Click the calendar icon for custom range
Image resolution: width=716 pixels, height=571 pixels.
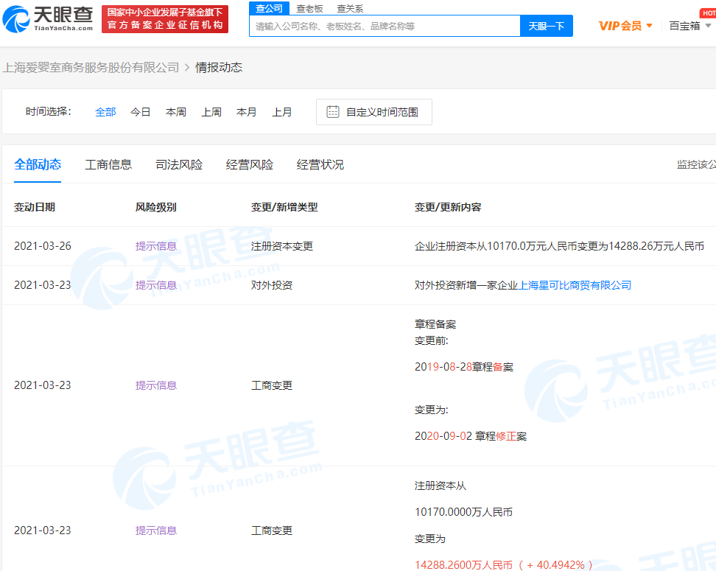(x=333, y=112)
